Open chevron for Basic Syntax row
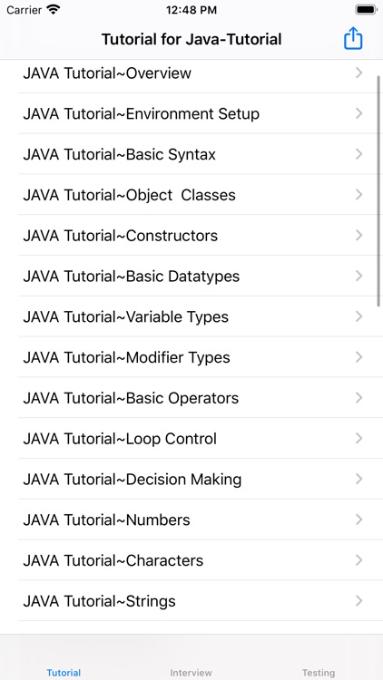 [x=358, y=154]
